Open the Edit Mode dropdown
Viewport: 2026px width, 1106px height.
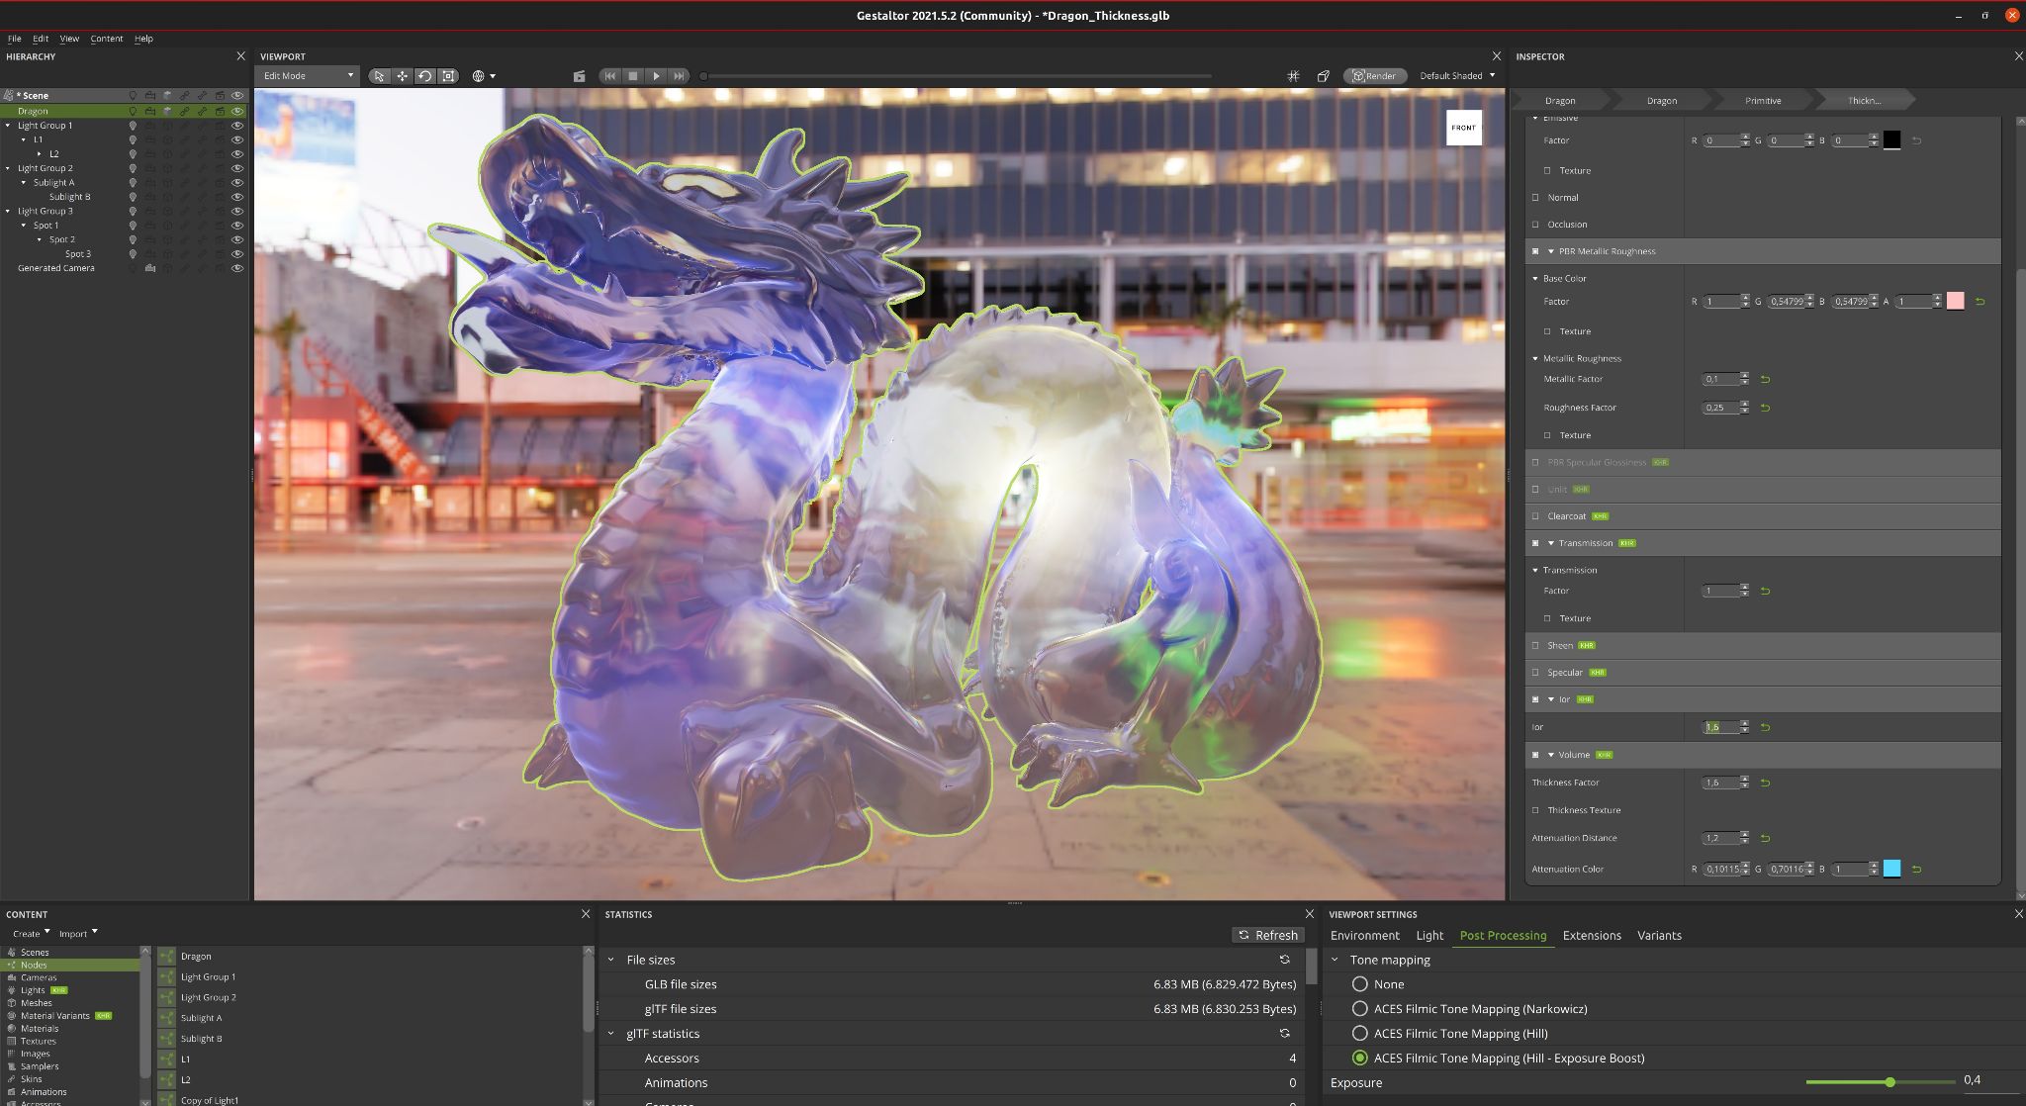click(308, 76)
